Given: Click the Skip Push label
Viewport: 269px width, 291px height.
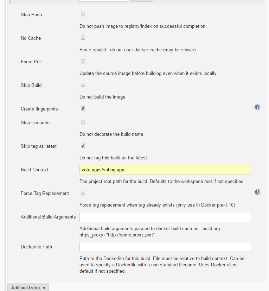Looking at the screenshot, I should tap(31, 15).
